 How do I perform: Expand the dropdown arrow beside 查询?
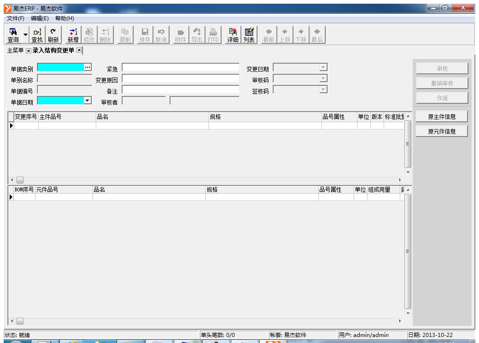point(25,35)
